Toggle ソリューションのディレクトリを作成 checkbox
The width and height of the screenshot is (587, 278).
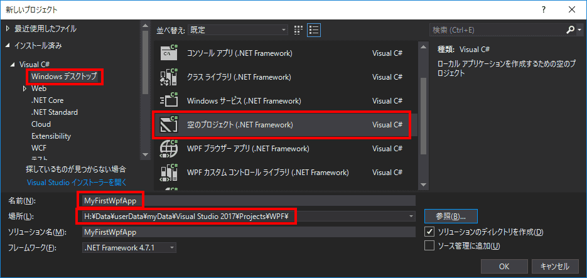point(429,232)
